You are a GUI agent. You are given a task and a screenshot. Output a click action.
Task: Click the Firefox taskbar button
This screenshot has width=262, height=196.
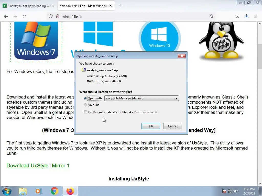tap(70, 191)
